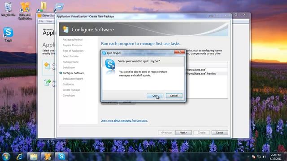
Task: Click the Skype logo in the Quit Skype dialog
Action: point(110,64)
